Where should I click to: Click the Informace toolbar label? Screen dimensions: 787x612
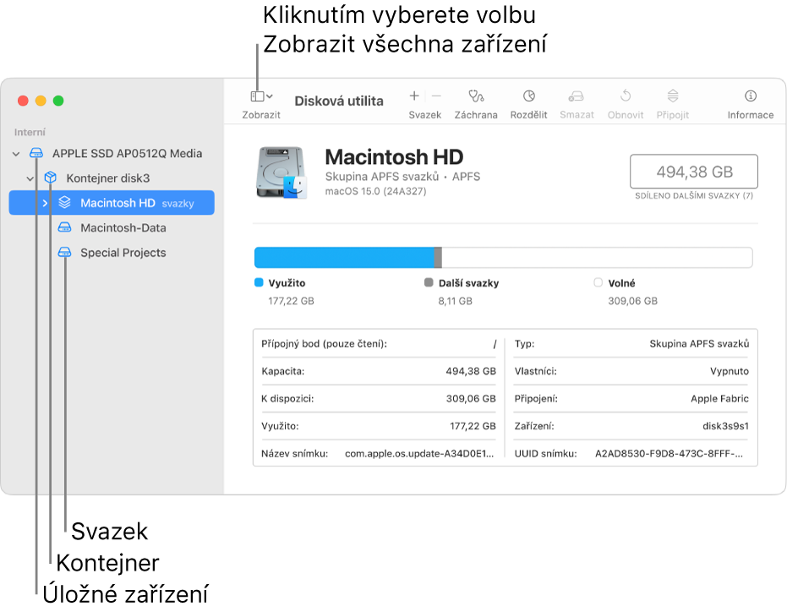click(x=751, y=115)
